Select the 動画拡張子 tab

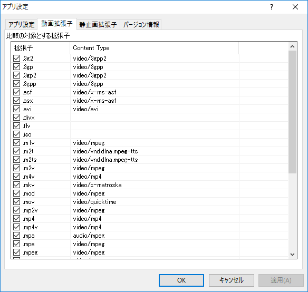[x=57, y=24]
